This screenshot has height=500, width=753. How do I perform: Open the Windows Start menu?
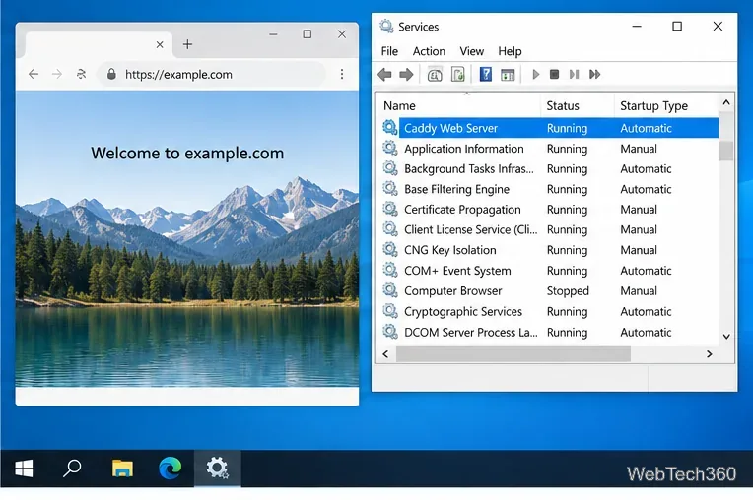[24, 469]
